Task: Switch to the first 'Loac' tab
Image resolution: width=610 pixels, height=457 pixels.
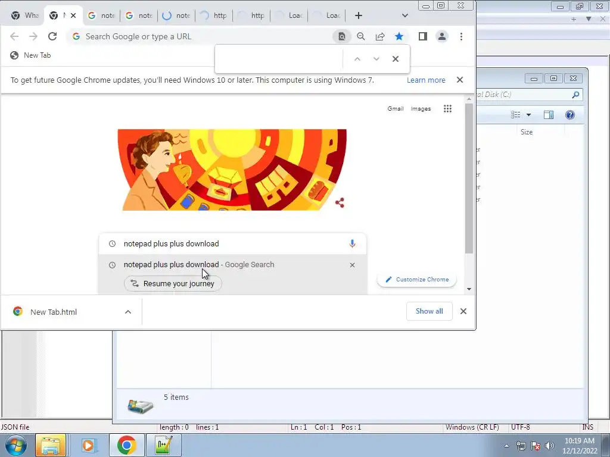Action: coord(289,15)
